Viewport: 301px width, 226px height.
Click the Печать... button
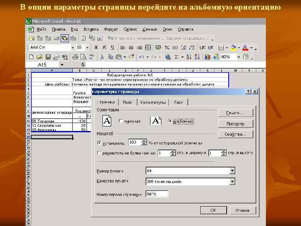coord(235,113)
